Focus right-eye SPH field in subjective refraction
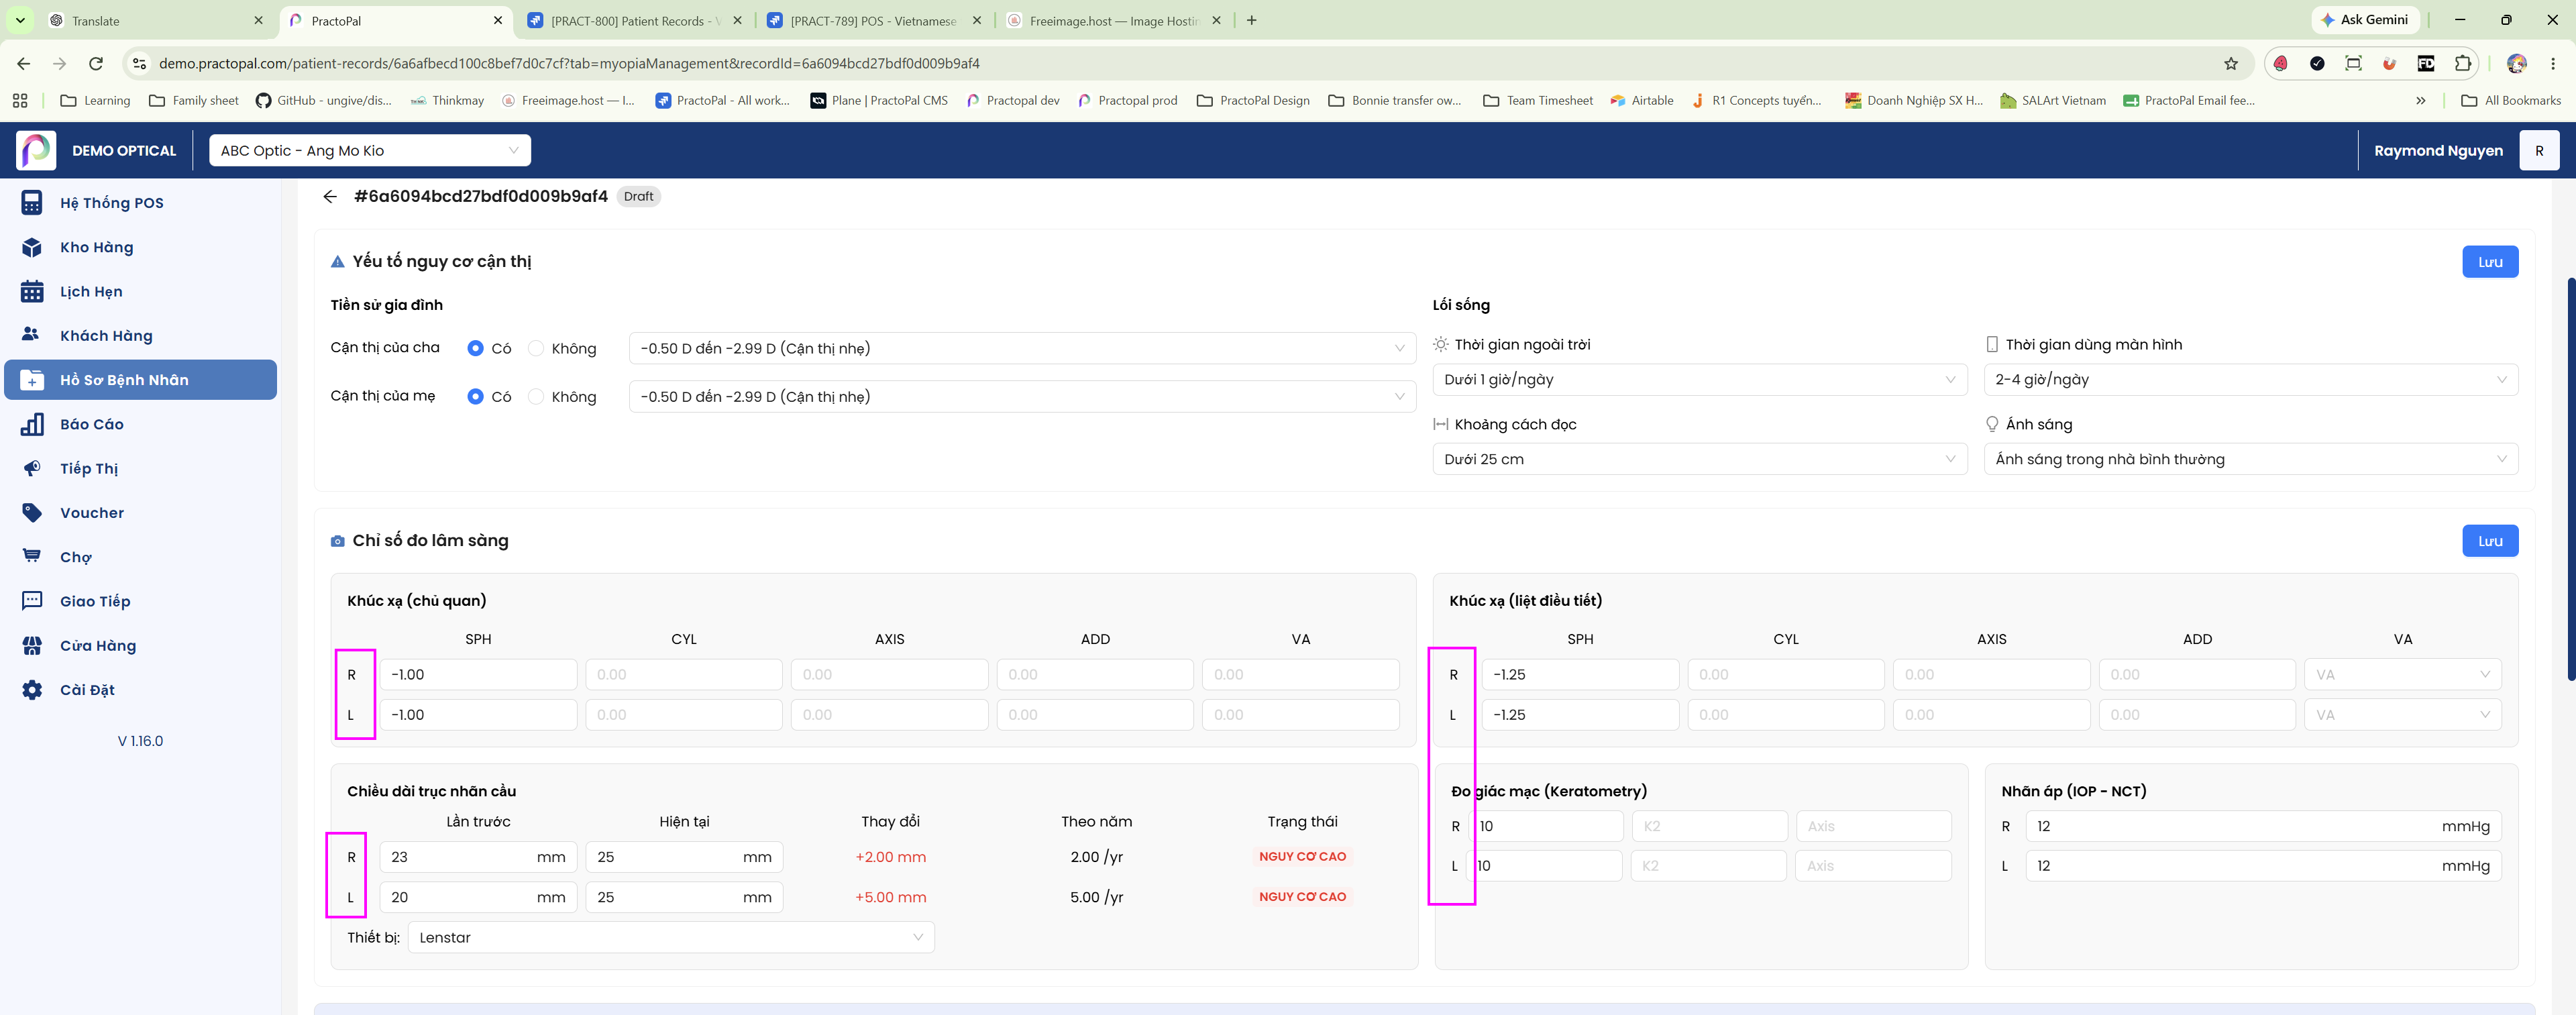This screenshot has width=2576, height=1015. pos(478,674)
